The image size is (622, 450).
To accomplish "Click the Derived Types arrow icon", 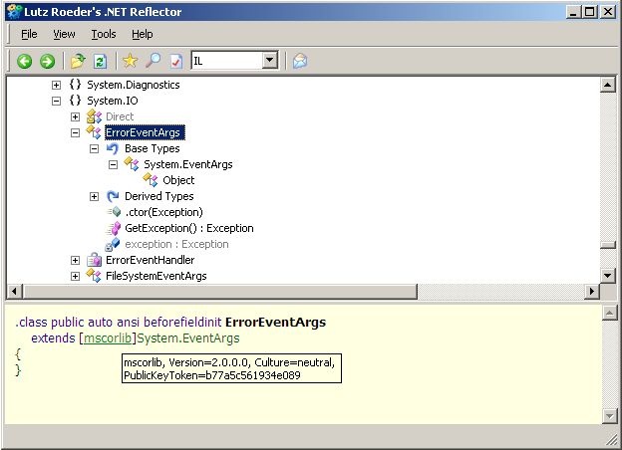I will [113, 196].
